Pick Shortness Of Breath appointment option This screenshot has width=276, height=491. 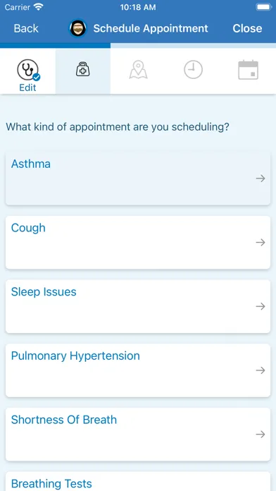(x=138, y=435)
